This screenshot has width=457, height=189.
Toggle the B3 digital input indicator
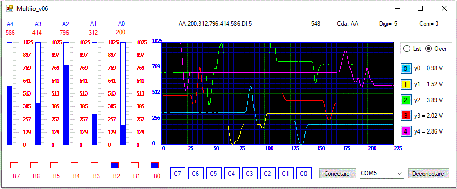click(95, 165)
